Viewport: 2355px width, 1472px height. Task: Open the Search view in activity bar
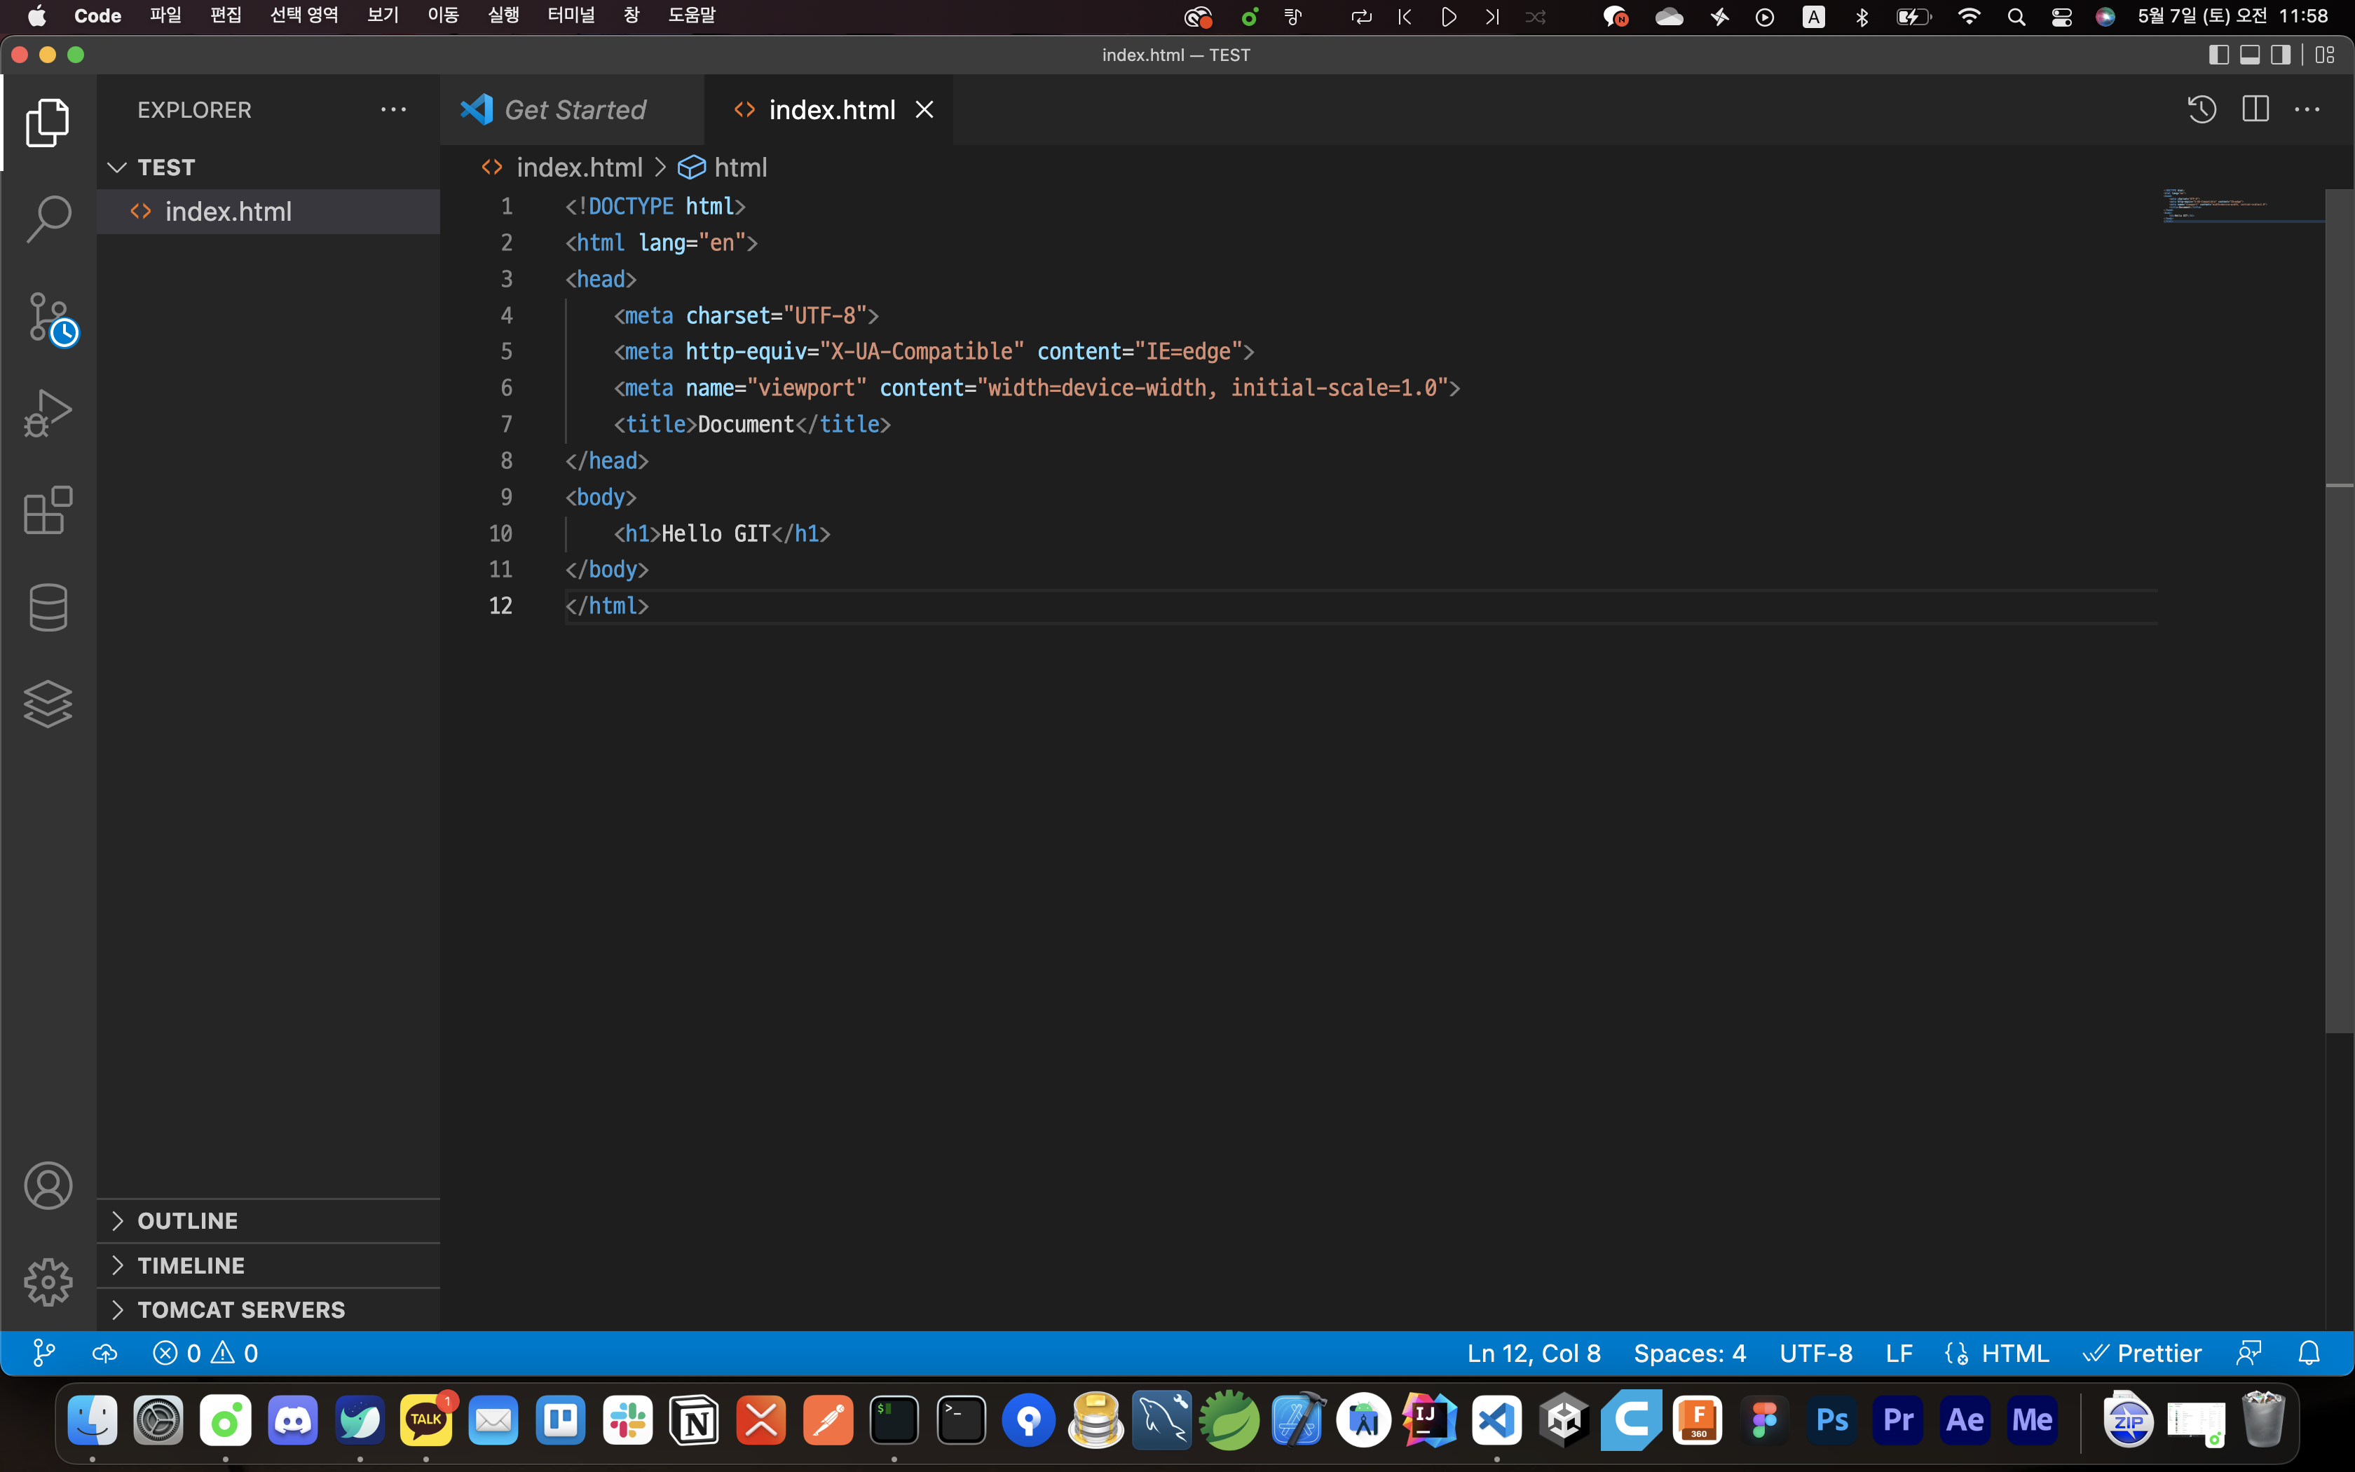pos(48,219)
